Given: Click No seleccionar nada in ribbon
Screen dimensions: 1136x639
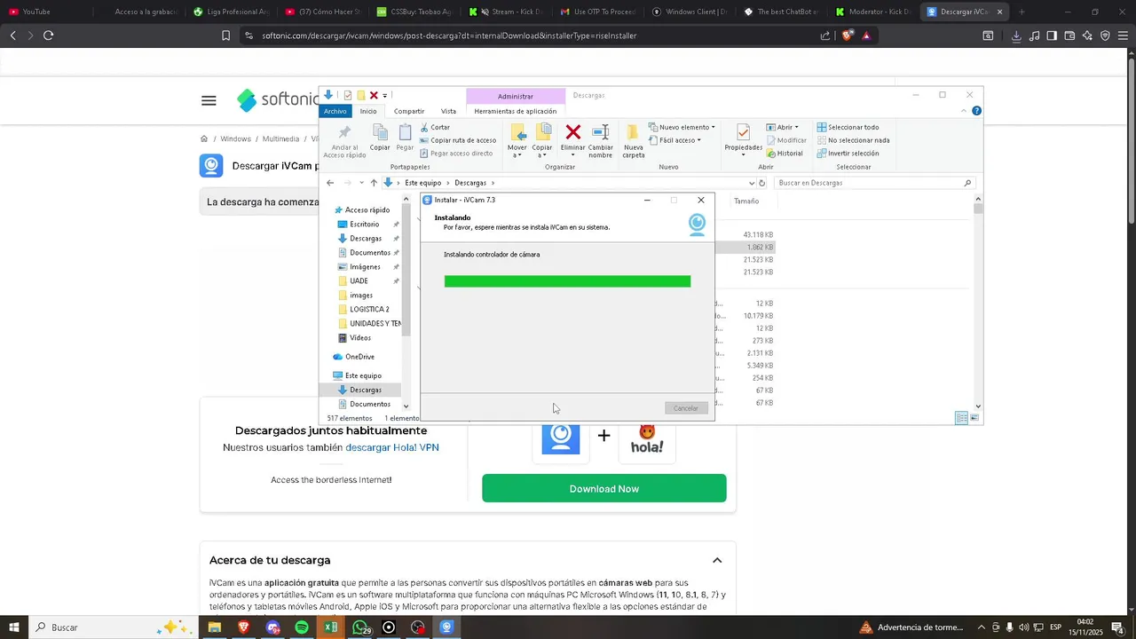Looking at the screenshot, I should pos(853,140).
